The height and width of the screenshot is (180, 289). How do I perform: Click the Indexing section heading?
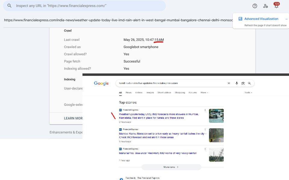pyautogui.click(x=70, y=79)
